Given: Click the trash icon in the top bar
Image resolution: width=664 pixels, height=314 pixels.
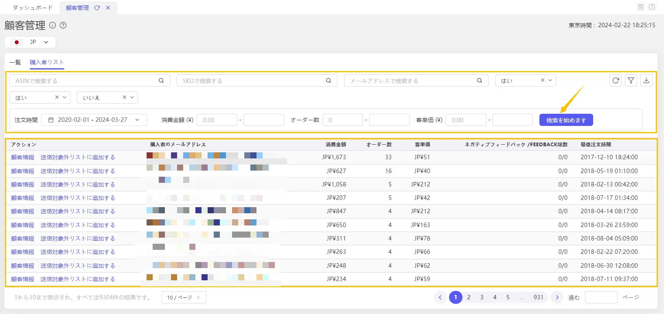Looking at the screenshot, I should coord(641,7).
